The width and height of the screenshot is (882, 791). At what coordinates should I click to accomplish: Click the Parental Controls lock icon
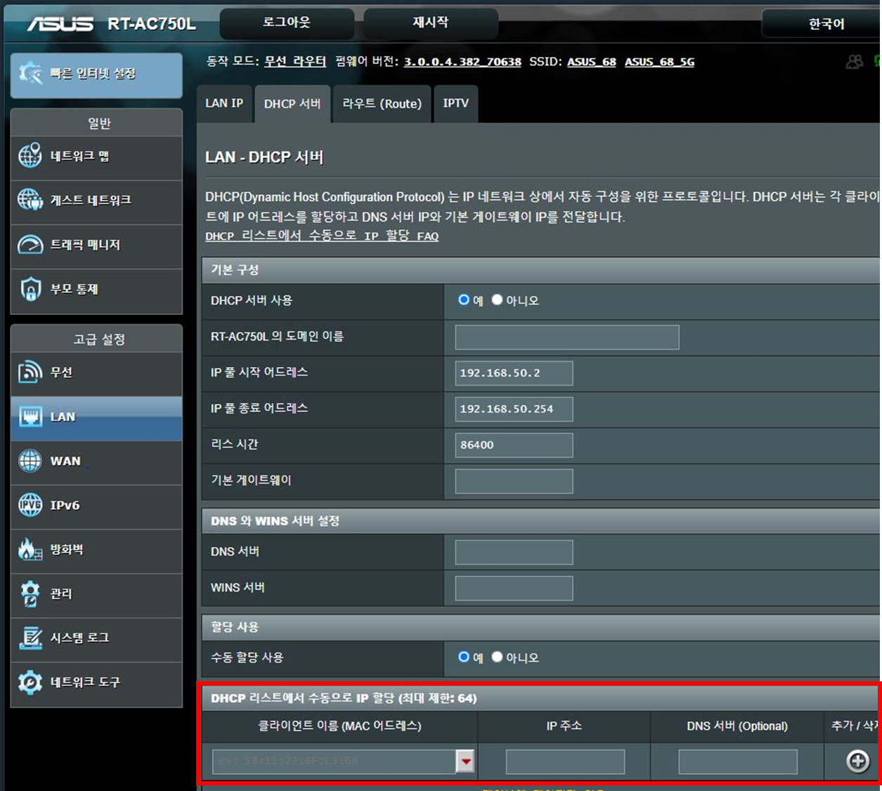[30, 288]
